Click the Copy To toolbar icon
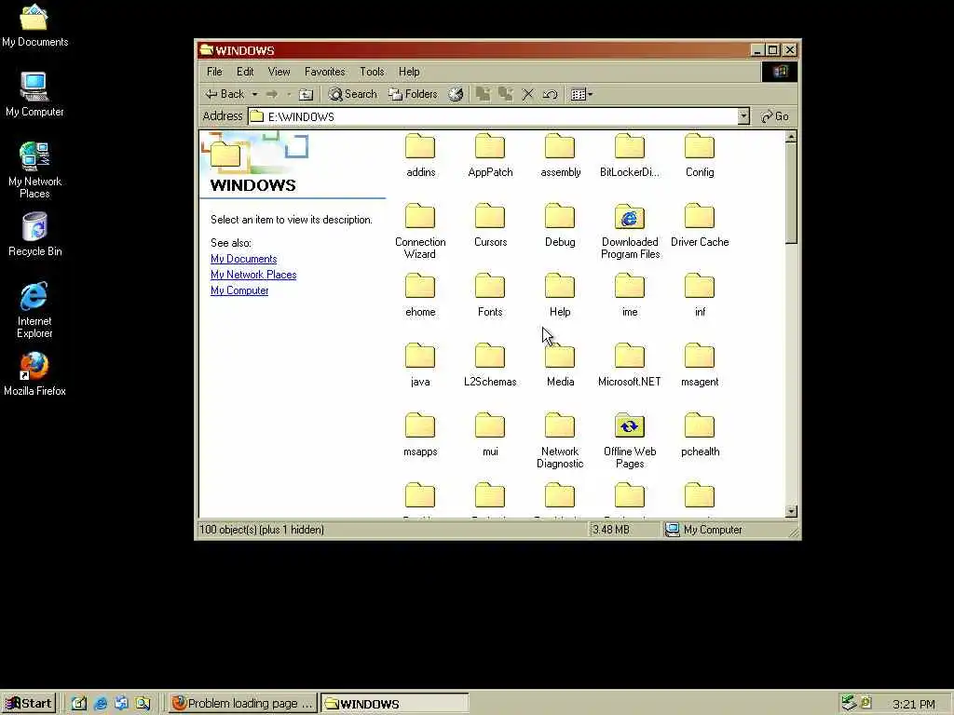 click(505, 94)
